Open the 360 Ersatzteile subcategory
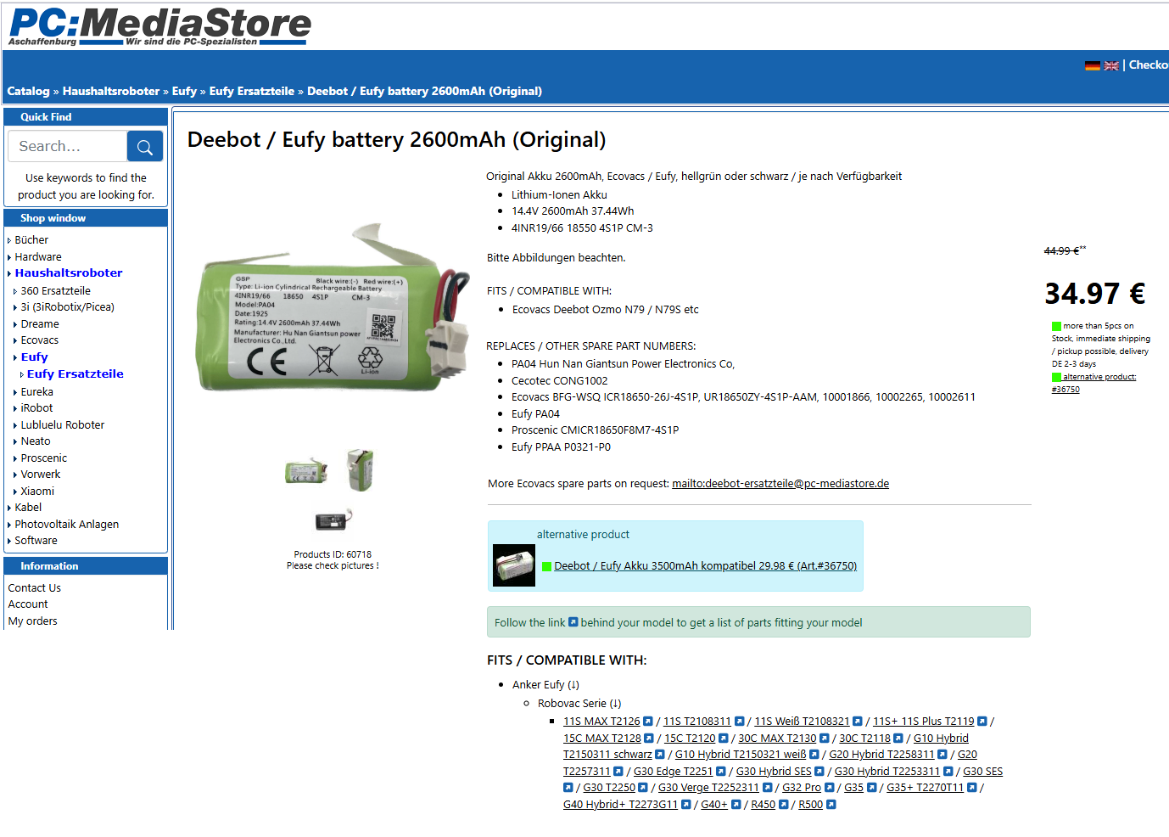Viewport: 1169px width, 837px height. click(x=55, y=291)
